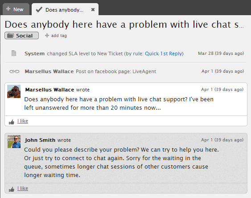Click 'I like' under Marsellus Wallace's post
The height and width of the screenshot is (198, 251).
23,121
